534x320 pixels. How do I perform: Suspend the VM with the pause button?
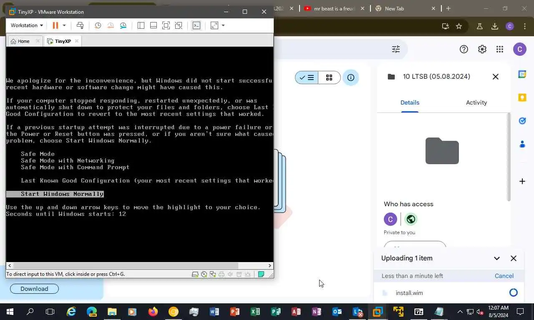[x=55, y=25]
